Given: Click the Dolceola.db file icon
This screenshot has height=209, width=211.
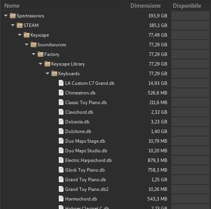Looking at the screenshot, I should [61, 121].
